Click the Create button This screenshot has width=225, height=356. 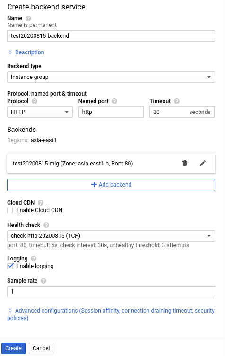(x=13, y=348)
